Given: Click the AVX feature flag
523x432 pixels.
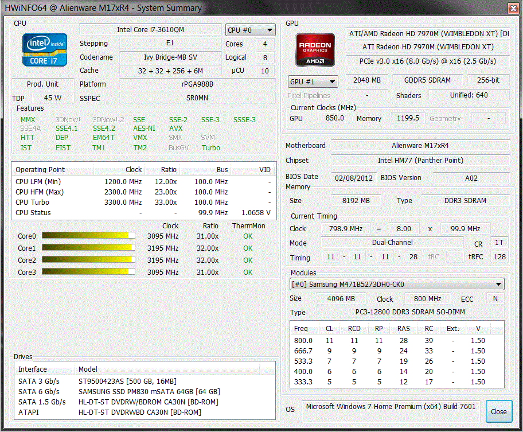Looking at the screenshot, I should tap(176, 129).
